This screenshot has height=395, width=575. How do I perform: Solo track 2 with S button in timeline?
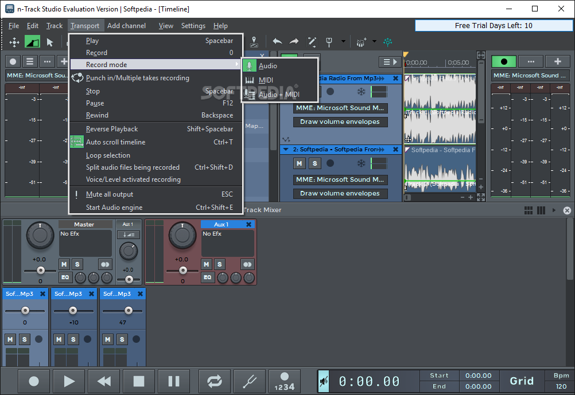click(314, 163)
